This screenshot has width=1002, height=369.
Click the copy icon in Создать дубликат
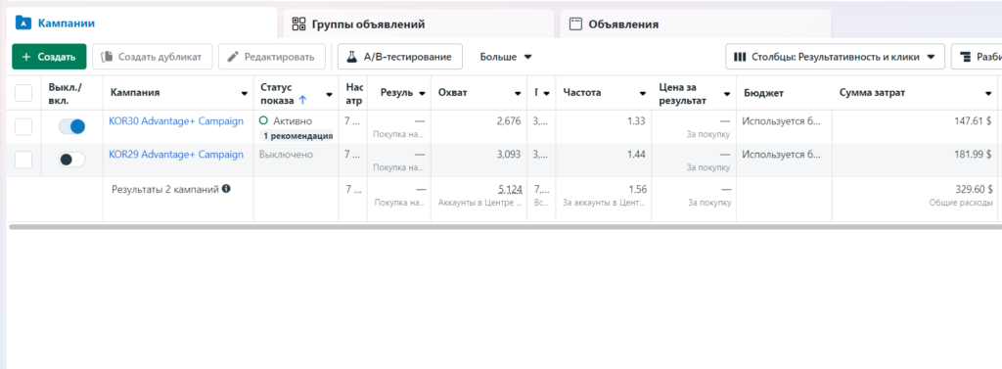[107, 57]
